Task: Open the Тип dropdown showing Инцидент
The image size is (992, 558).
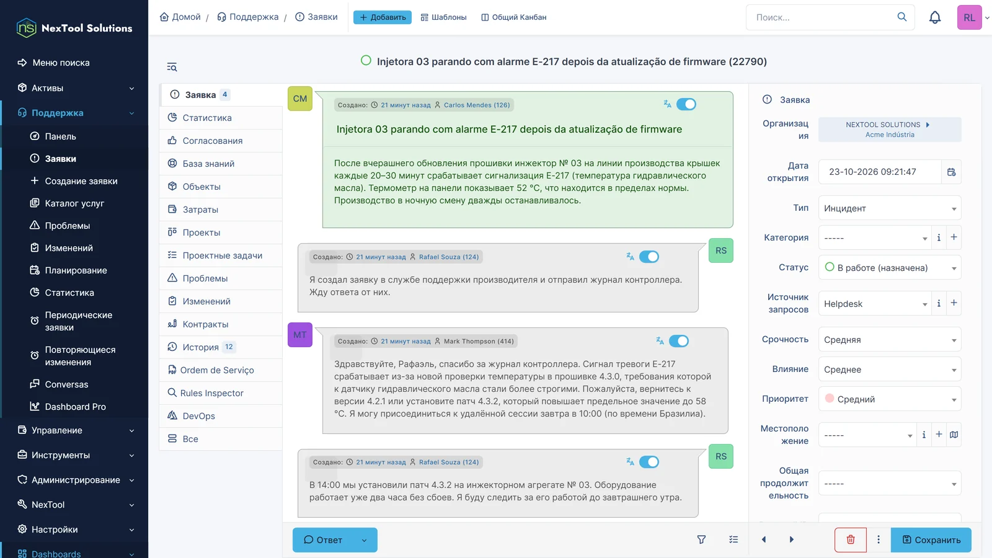Action: point(890,208)
